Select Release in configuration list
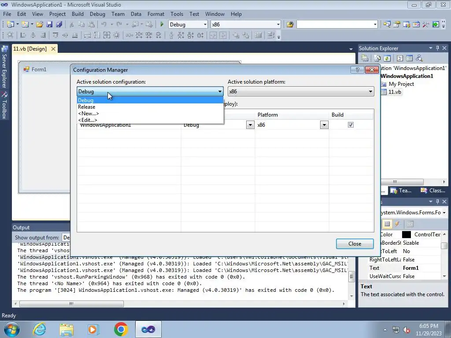 tap(150, 107)
